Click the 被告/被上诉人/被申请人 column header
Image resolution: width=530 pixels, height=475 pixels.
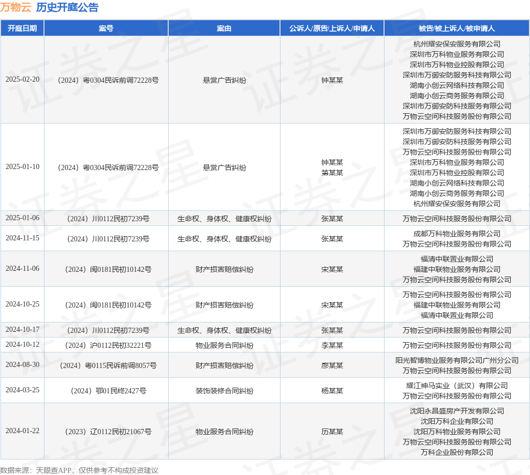tap(457, 28)
